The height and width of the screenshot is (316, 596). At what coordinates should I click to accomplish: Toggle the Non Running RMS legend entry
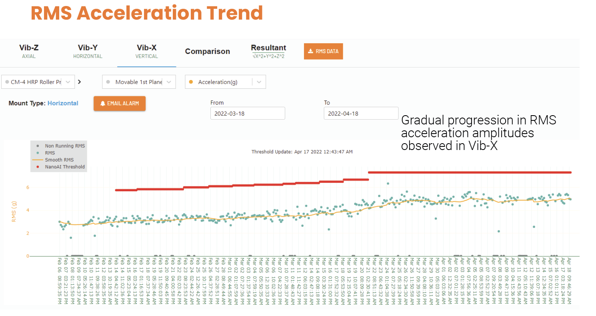[59, 146]
